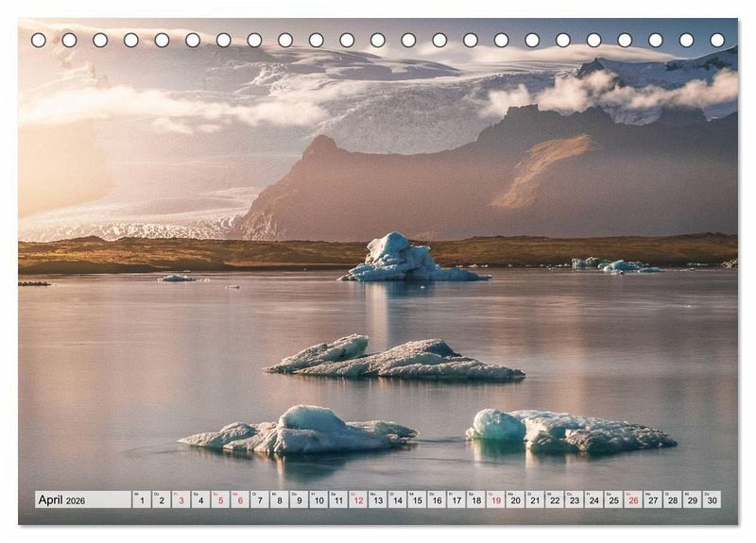The width and height of the screenshot is (756, 543).
Task: Click the red Sunday date 26
Action: point(632,500)
